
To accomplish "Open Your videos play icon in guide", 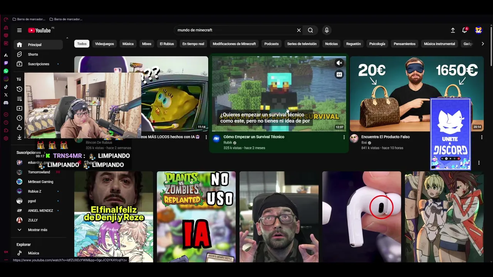I will coord(19,108).
